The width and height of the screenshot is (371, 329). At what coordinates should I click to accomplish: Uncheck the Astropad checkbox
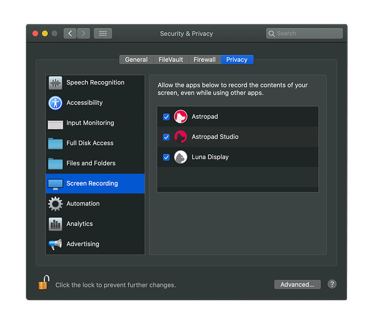pos(167,117)
